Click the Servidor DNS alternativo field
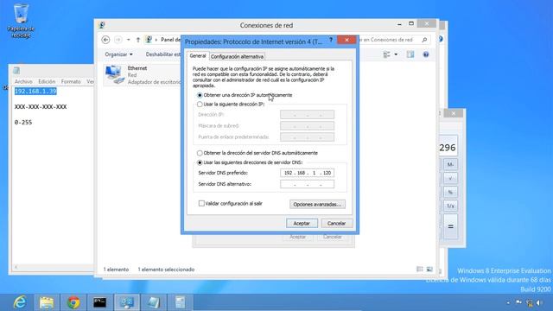The height and width of the screenshot is (311, 553). tap(308, 184)
